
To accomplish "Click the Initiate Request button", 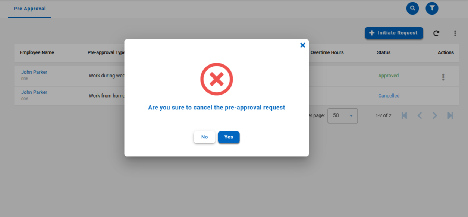I will click(394, 33).
